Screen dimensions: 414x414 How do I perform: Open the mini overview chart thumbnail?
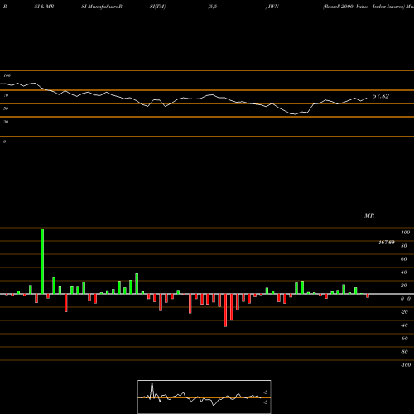pos(205,397)
